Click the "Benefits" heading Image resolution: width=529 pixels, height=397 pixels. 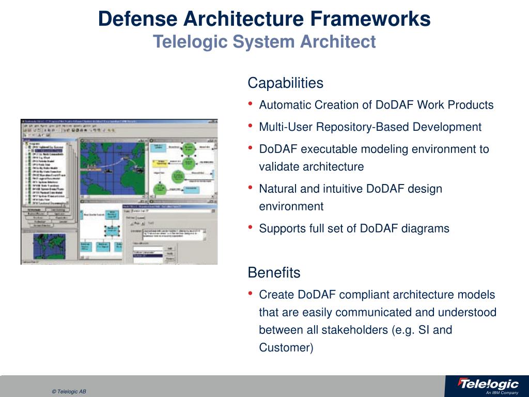coord(274,272)
